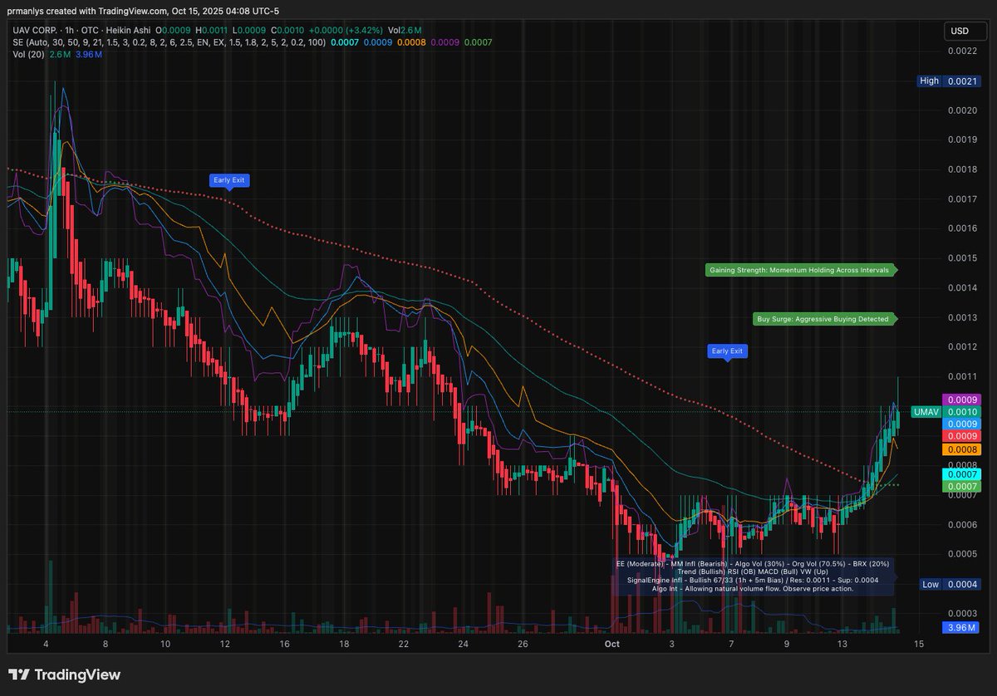Click 0.0013 on the price axis
Image resolution: width=997 pixels, height=696 pixels.
pos(961,317)
